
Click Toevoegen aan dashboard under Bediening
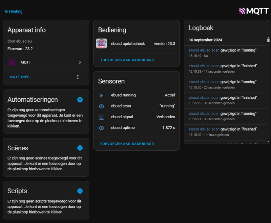pos(127,60)
